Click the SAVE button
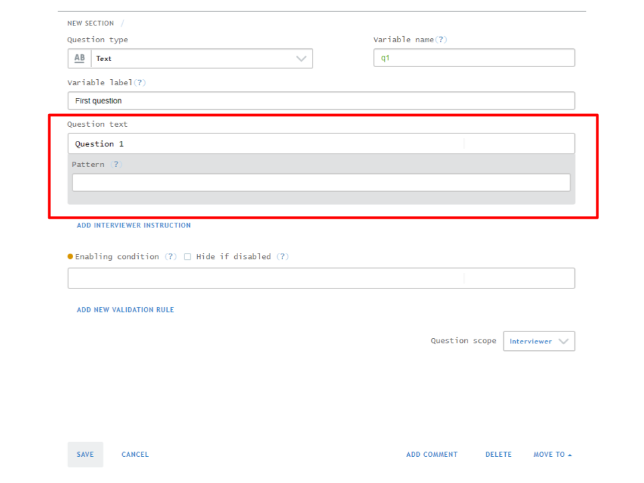This screenshot has width=644, height=483. (x=85, y=454)
